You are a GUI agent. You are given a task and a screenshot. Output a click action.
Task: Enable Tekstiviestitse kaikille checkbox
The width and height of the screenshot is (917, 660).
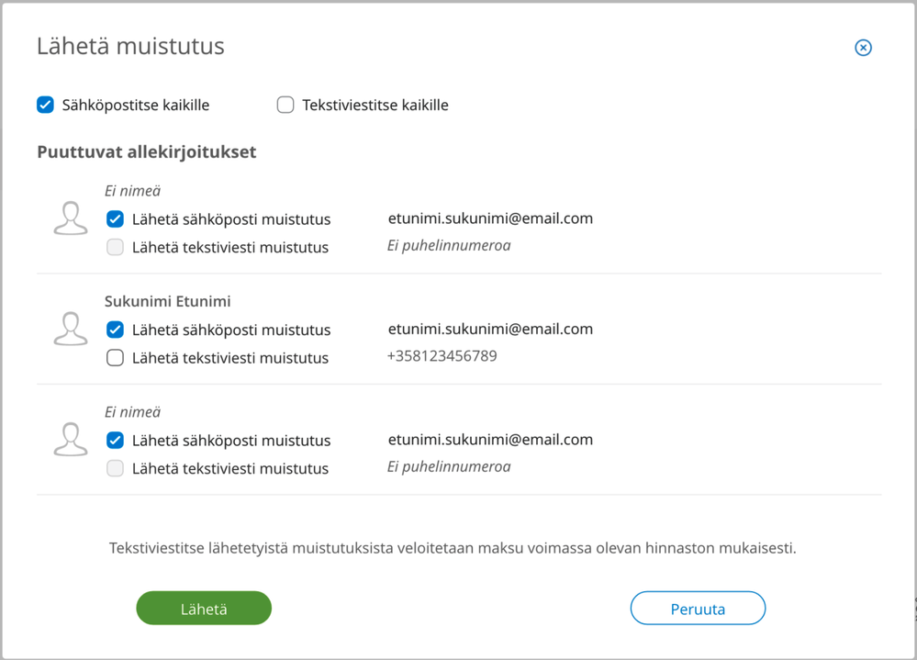[285, 105]
